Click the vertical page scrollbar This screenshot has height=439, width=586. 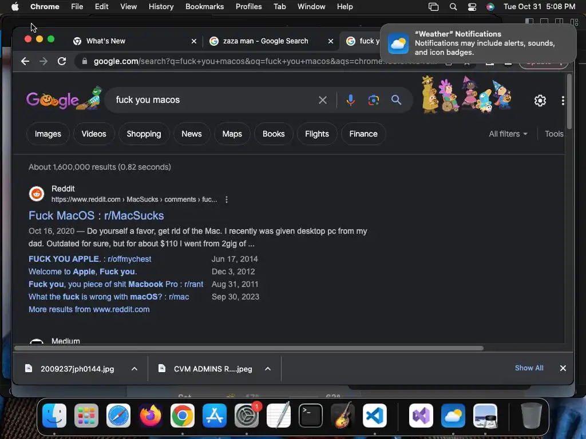pyautogui.click(x=569, y=102)
